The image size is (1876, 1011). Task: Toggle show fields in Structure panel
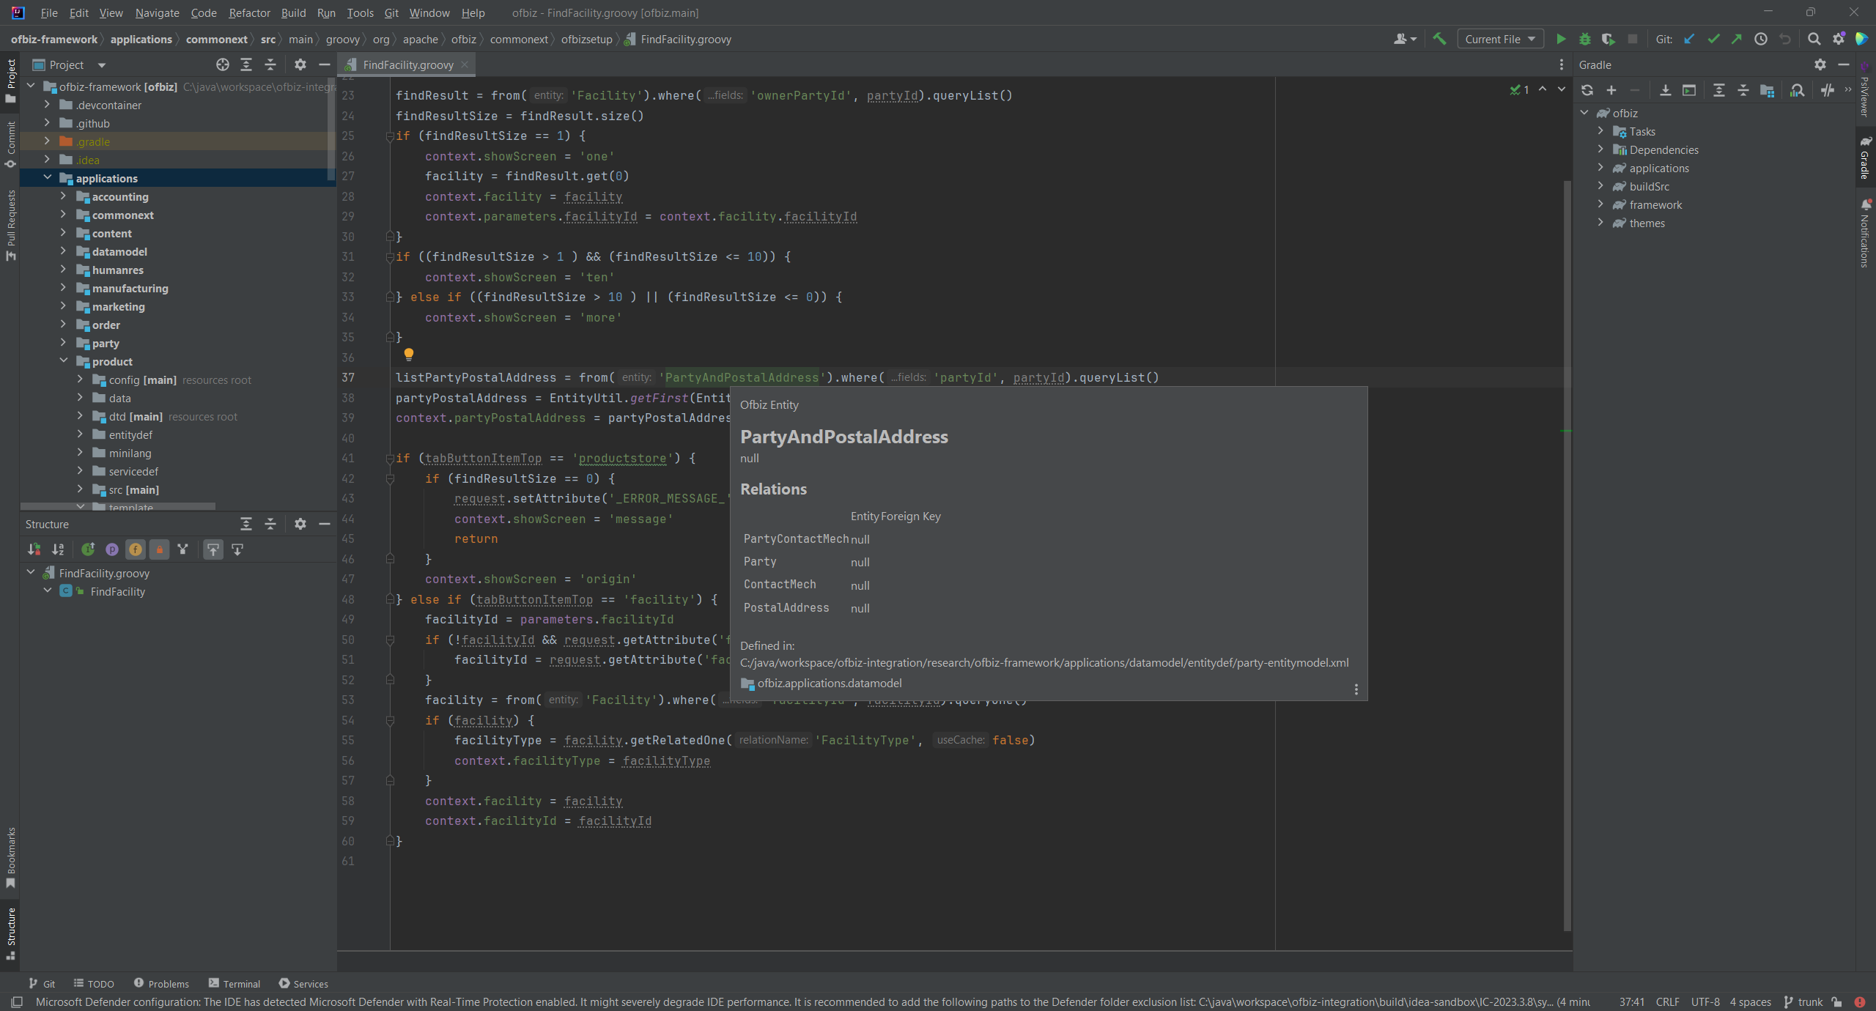(136, 549)
